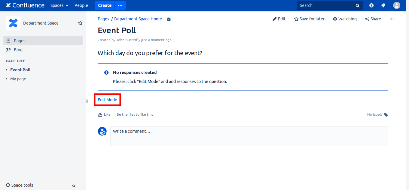Click the help question mark icon

pyautogui.click(x=371, y=5)
